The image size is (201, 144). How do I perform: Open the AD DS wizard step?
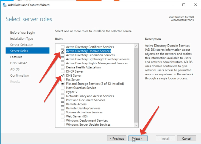[x=15, y=69]
